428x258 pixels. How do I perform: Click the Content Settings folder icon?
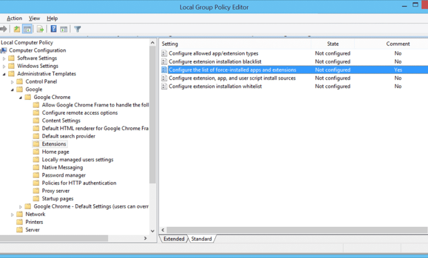[36, 120]
